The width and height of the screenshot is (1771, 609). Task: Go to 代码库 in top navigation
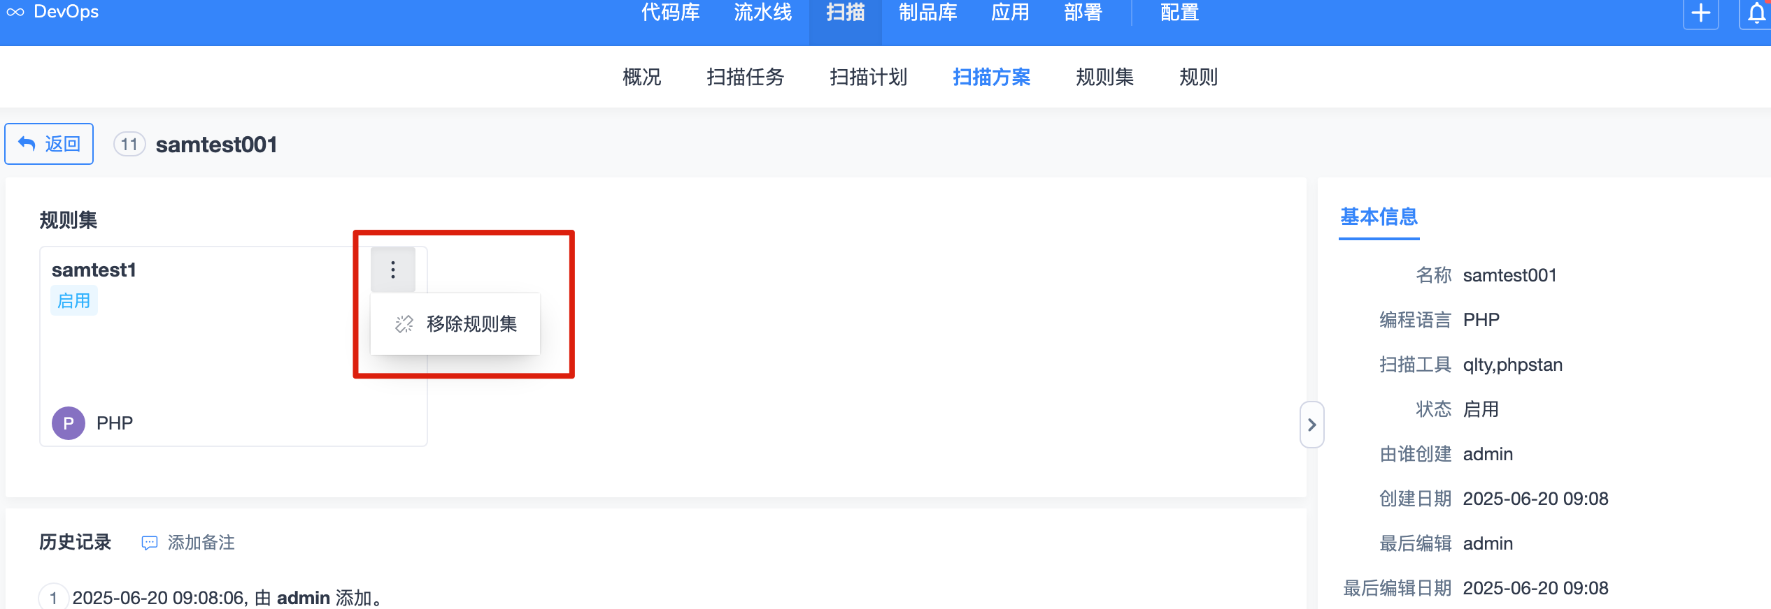pos(670,13)
